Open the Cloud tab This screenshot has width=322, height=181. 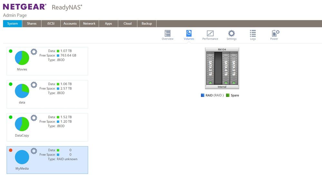click(128, 23)
